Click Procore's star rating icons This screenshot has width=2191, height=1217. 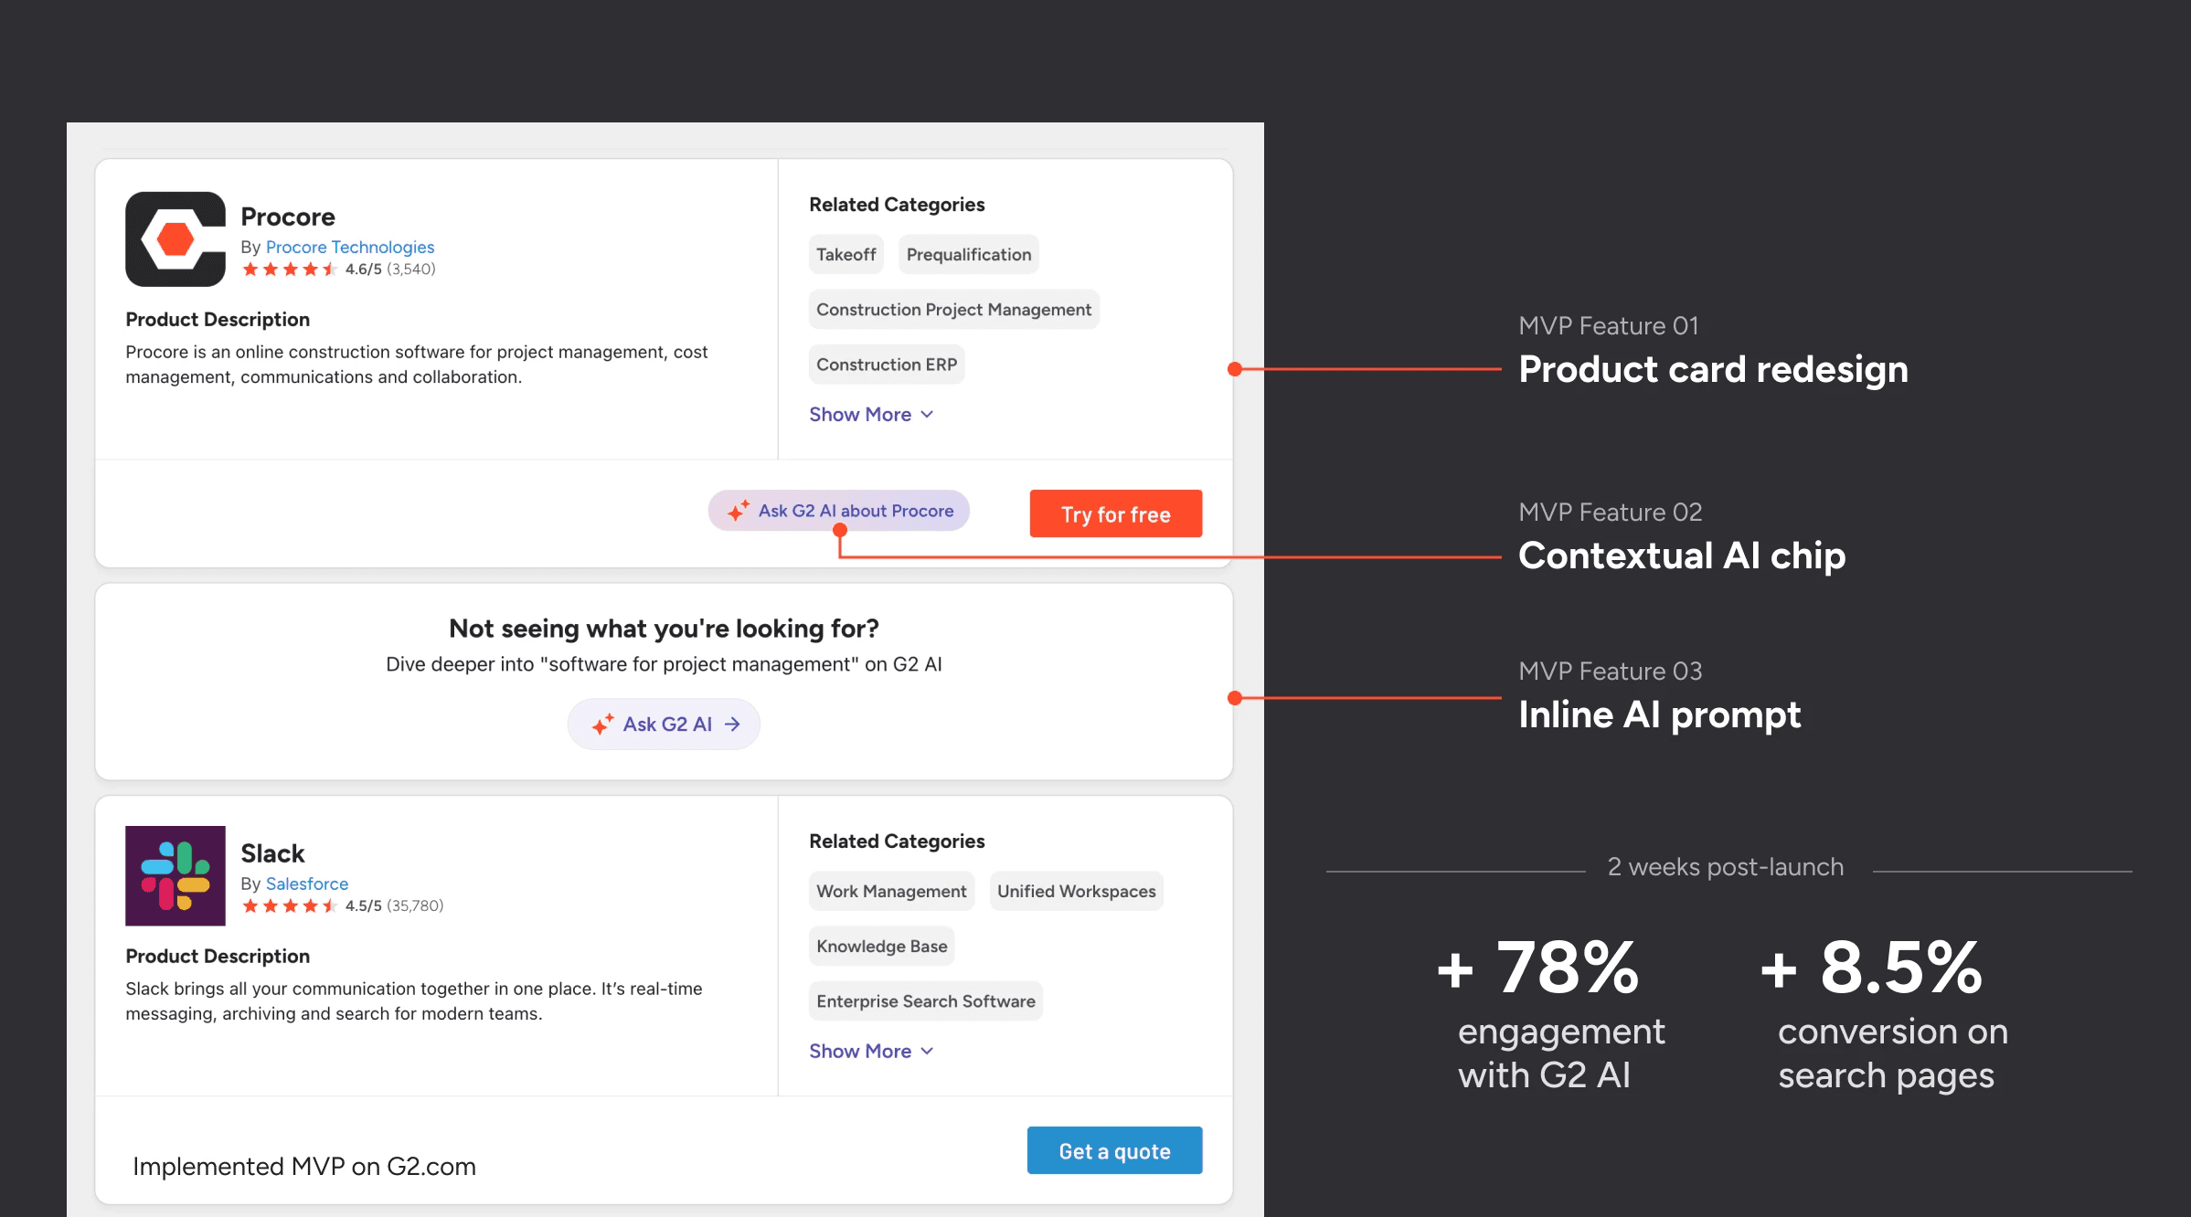(x=289, y=270)
